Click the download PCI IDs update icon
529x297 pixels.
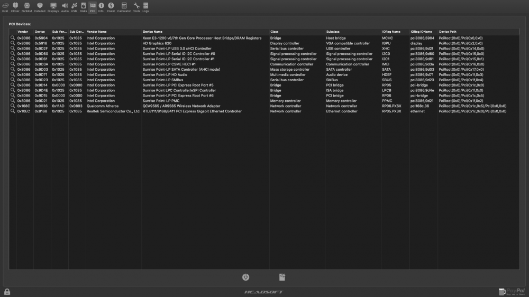[245, 277]
